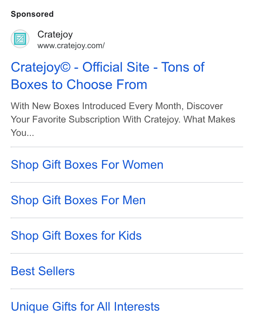254x324 pixels.
Task: Click the Cratejoy teal crate logo icon
Action: click(20, 39)
